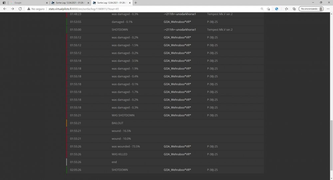
Task: Click the 02:05:26 timestamp
Action: tap(76, 170)
